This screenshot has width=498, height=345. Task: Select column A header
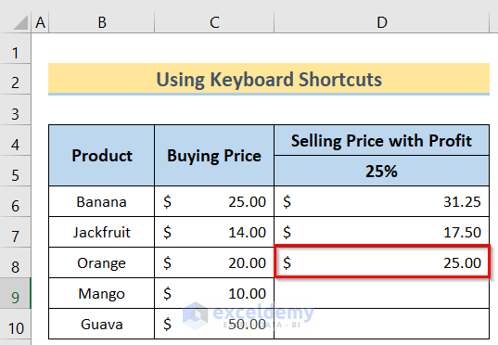[40, 22]
